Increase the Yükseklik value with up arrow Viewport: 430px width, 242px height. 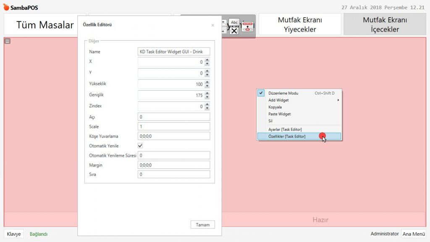point(207,82)
